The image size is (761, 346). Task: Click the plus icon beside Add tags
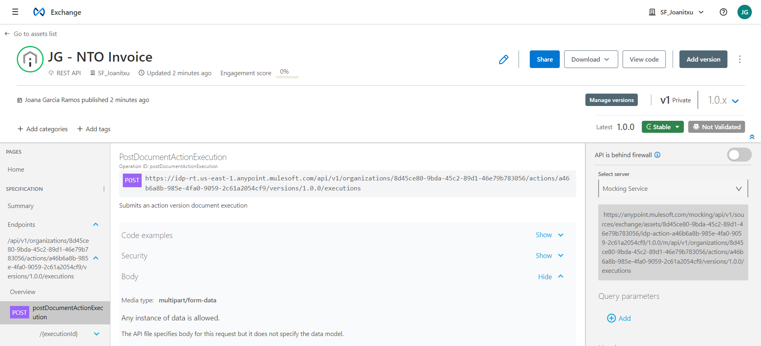[80, 129]
